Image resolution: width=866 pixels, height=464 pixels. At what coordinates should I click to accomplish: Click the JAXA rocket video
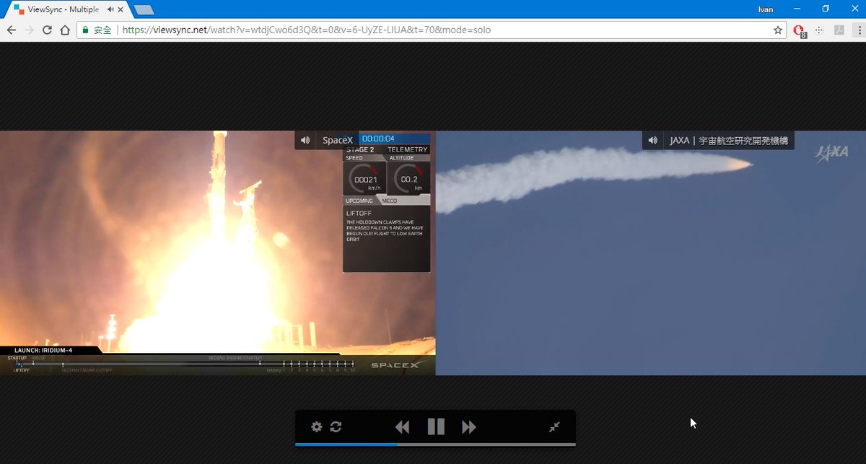coord(650,253)
